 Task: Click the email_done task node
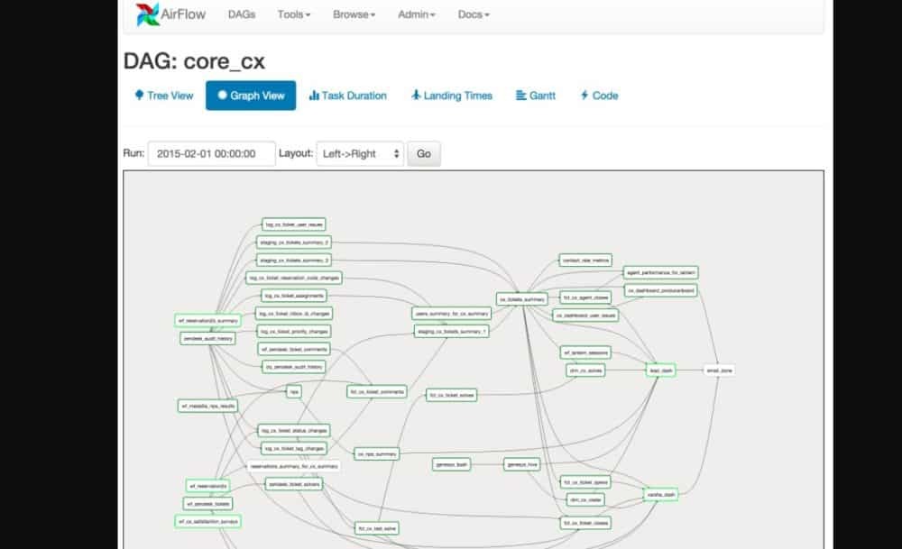[719, 370]
